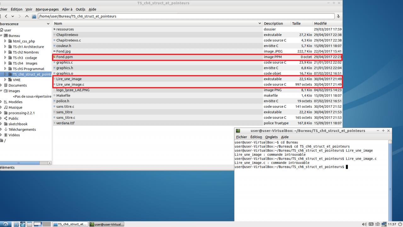Go back with the left arrow button

(x=6, y=16)
